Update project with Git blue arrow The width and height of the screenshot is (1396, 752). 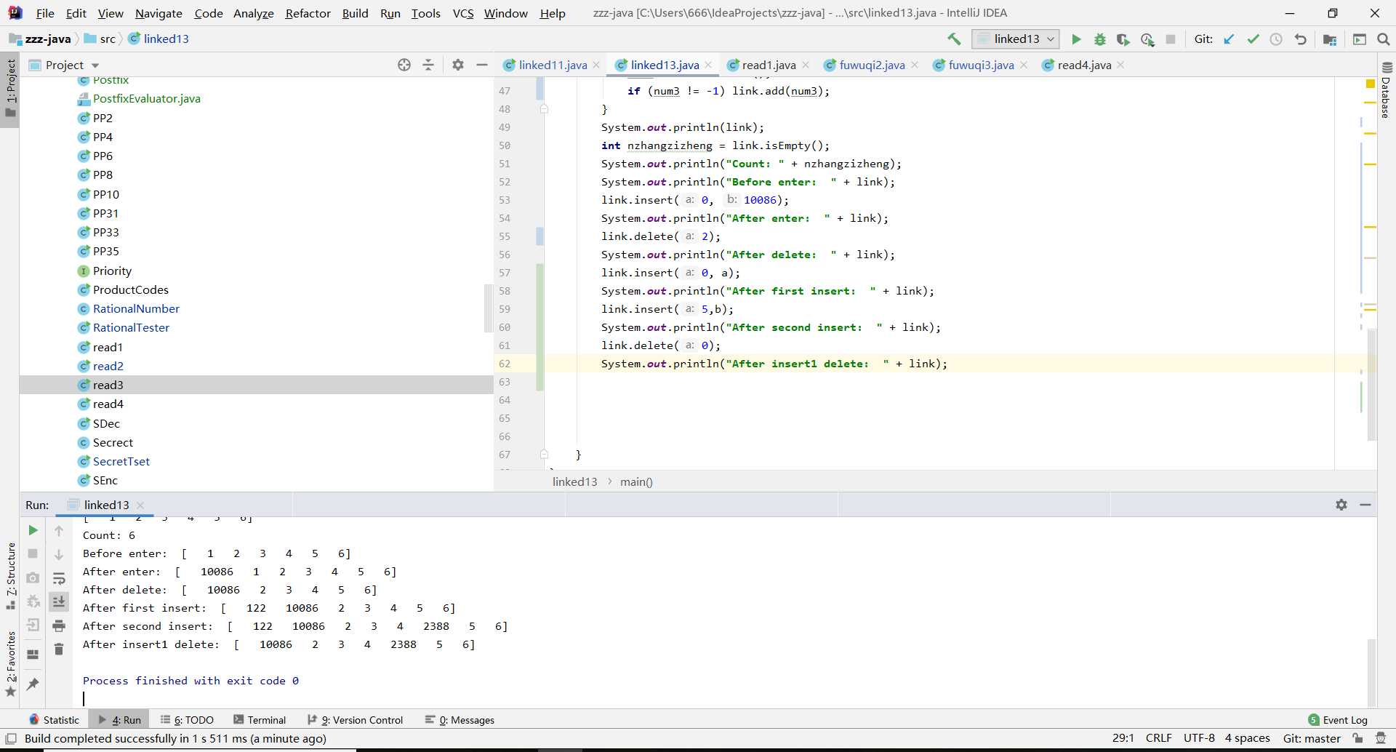pos(1229,39)
